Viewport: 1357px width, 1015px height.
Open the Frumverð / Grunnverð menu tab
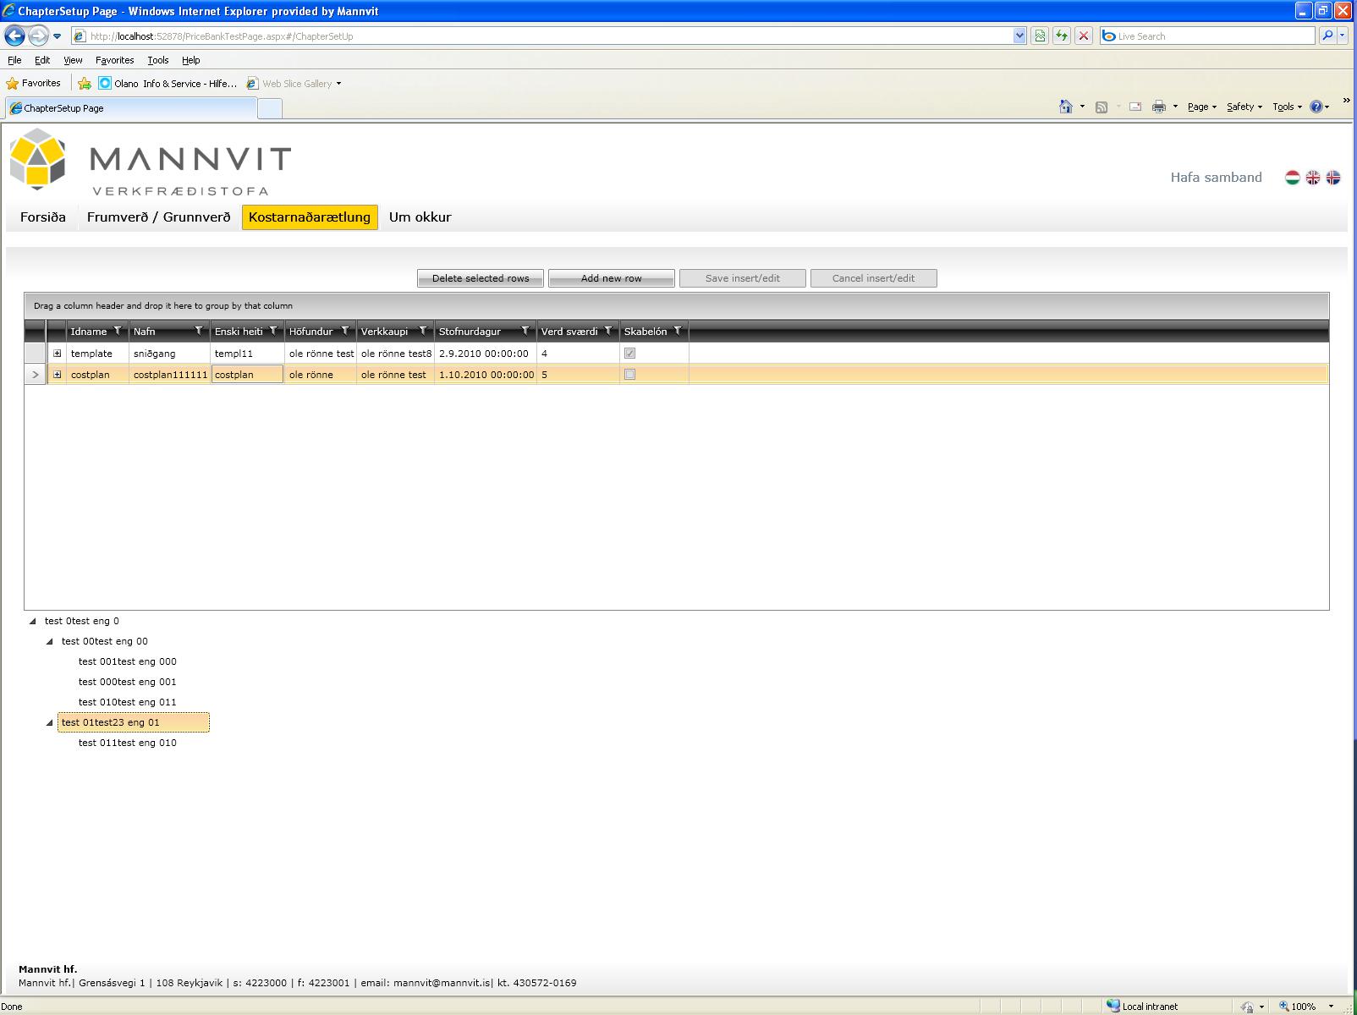coord(158,217)
